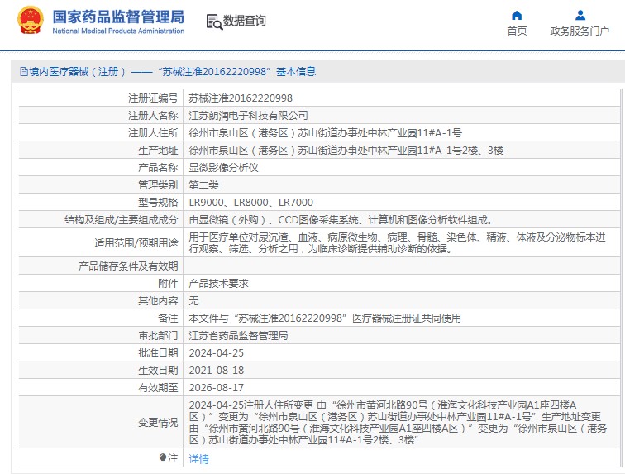
Task: Click the 首页 house icon
Action: pyautogui.click(x=517, y=15)
